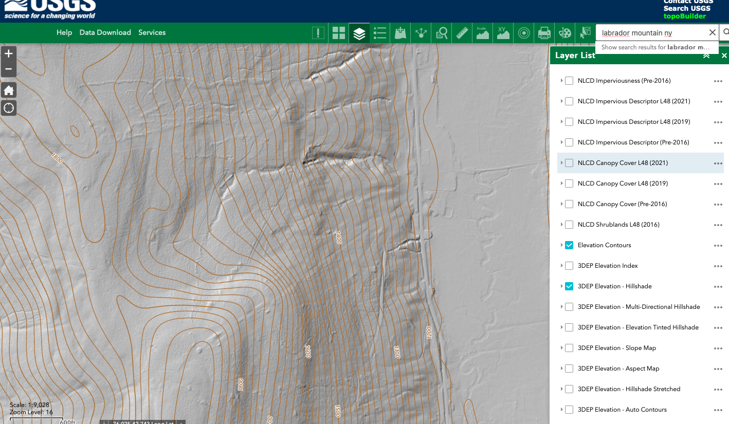The height and width of the screenshot is (424, 729).
Task: Open the topoBuilder link
Action: (x=685, y=16)
